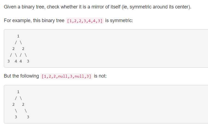Click the inline code [1,2,2,3,4,4,3]
208x124 pixels.
(x=85, y=21)
